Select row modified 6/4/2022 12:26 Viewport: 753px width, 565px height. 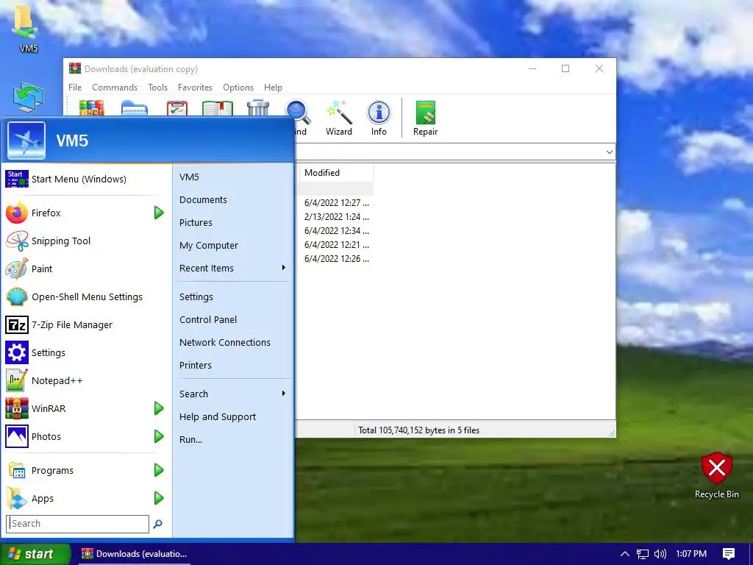click(x=337, y=258)
